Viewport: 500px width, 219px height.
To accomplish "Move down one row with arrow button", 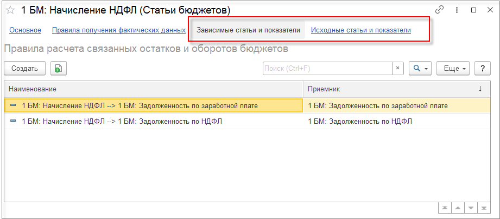I will click(x=471, y=208).
